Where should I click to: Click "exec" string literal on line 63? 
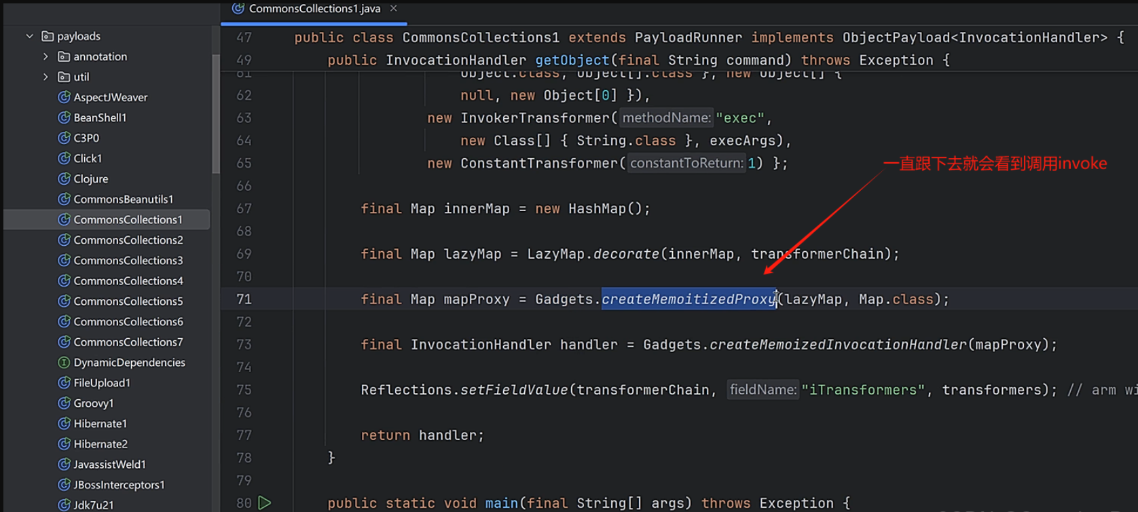[740, 118]
